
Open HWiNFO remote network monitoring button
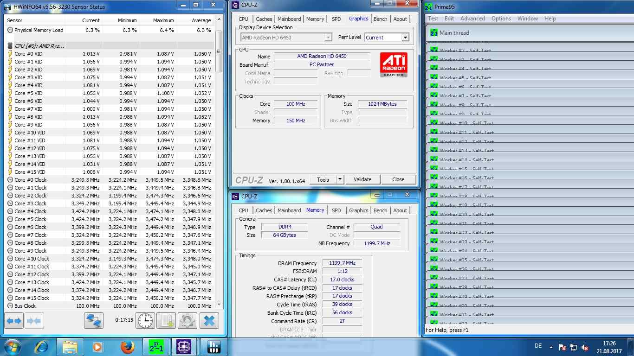coord(94,320)
